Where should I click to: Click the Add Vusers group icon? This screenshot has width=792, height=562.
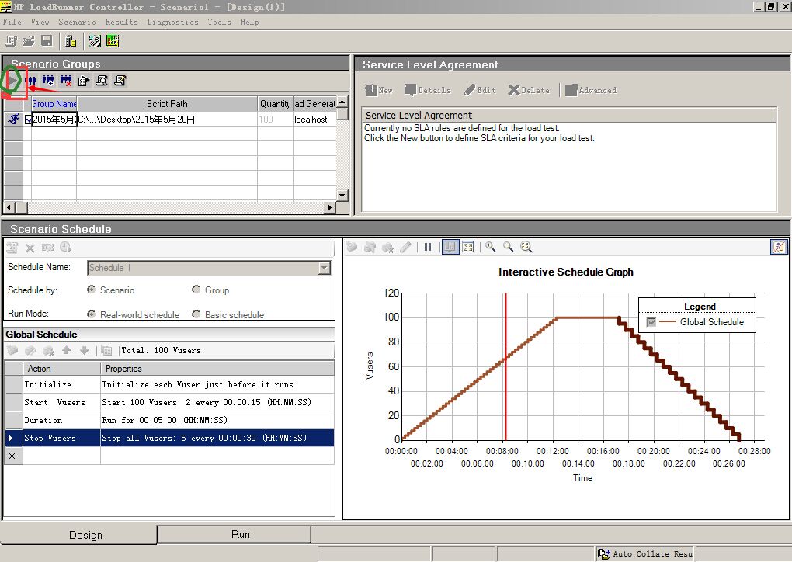48,81
